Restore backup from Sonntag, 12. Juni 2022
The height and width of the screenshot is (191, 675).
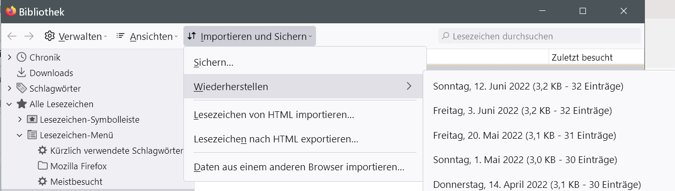pos(528,86)
